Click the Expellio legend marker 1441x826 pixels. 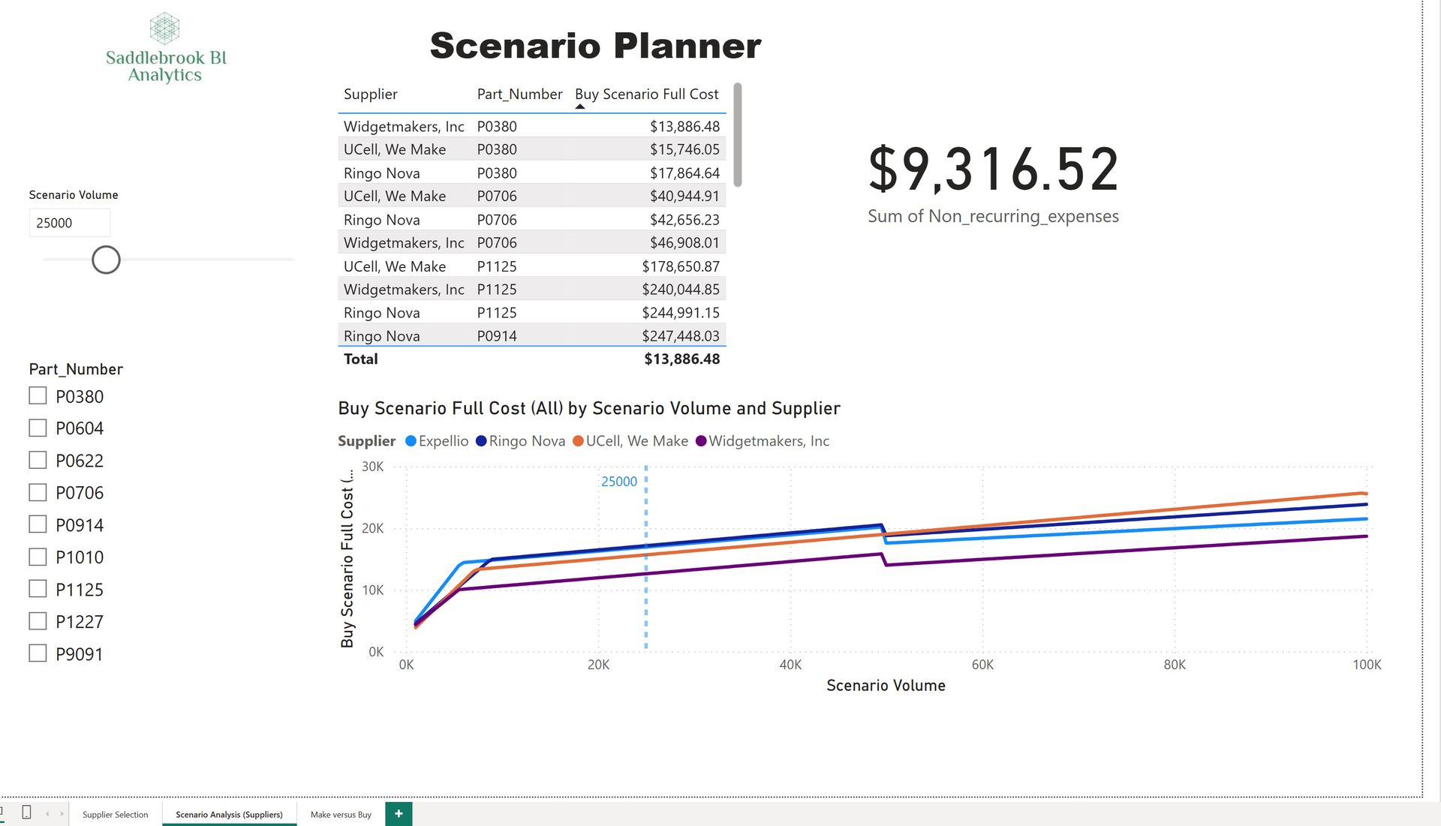(411, 441)
